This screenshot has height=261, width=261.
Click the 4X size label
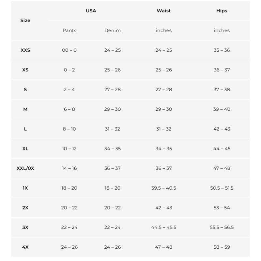tap(25, 247)
